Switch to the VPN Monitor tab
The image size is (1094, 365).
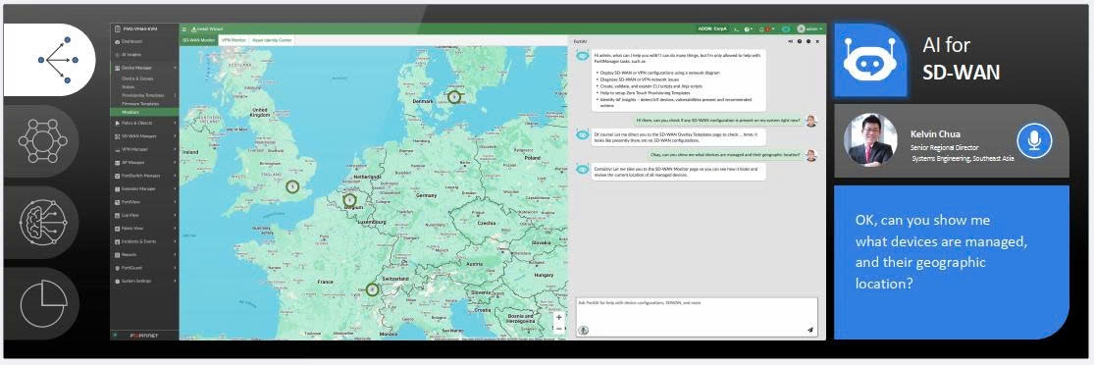click(234, 40)
